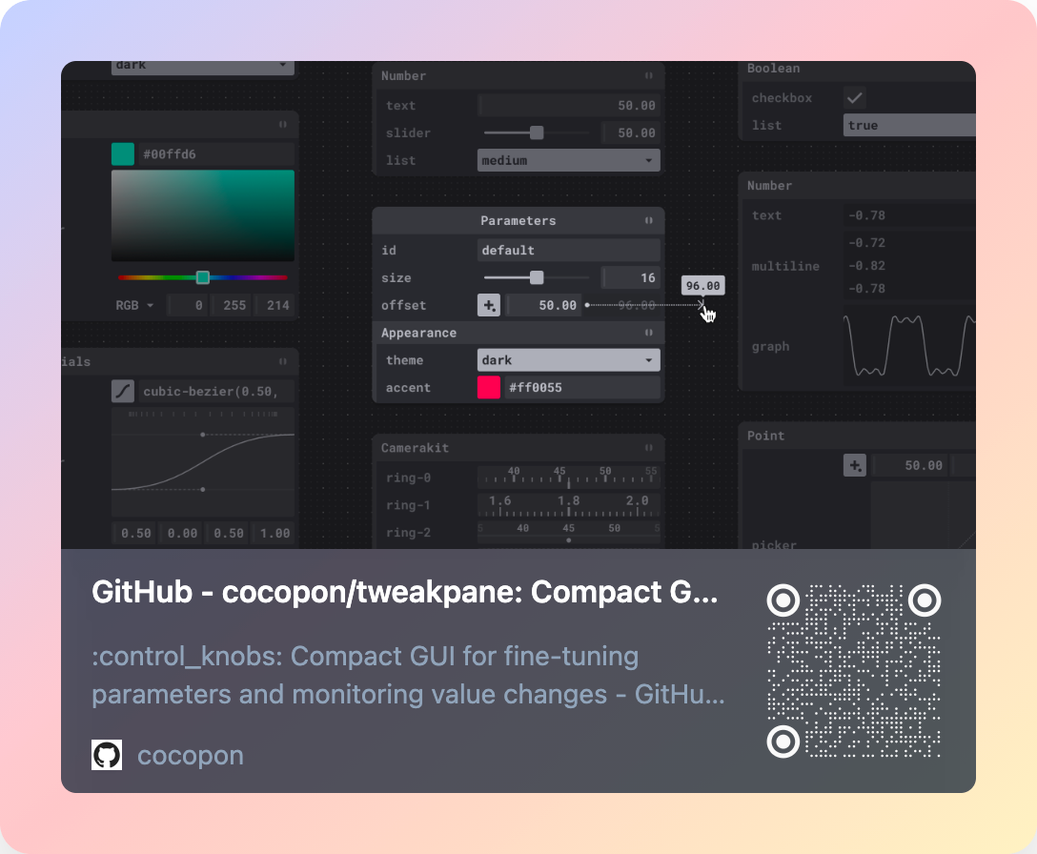Click the cubic-bezier curve icon button
This screenshot has height=854, width=1037.
123,391
